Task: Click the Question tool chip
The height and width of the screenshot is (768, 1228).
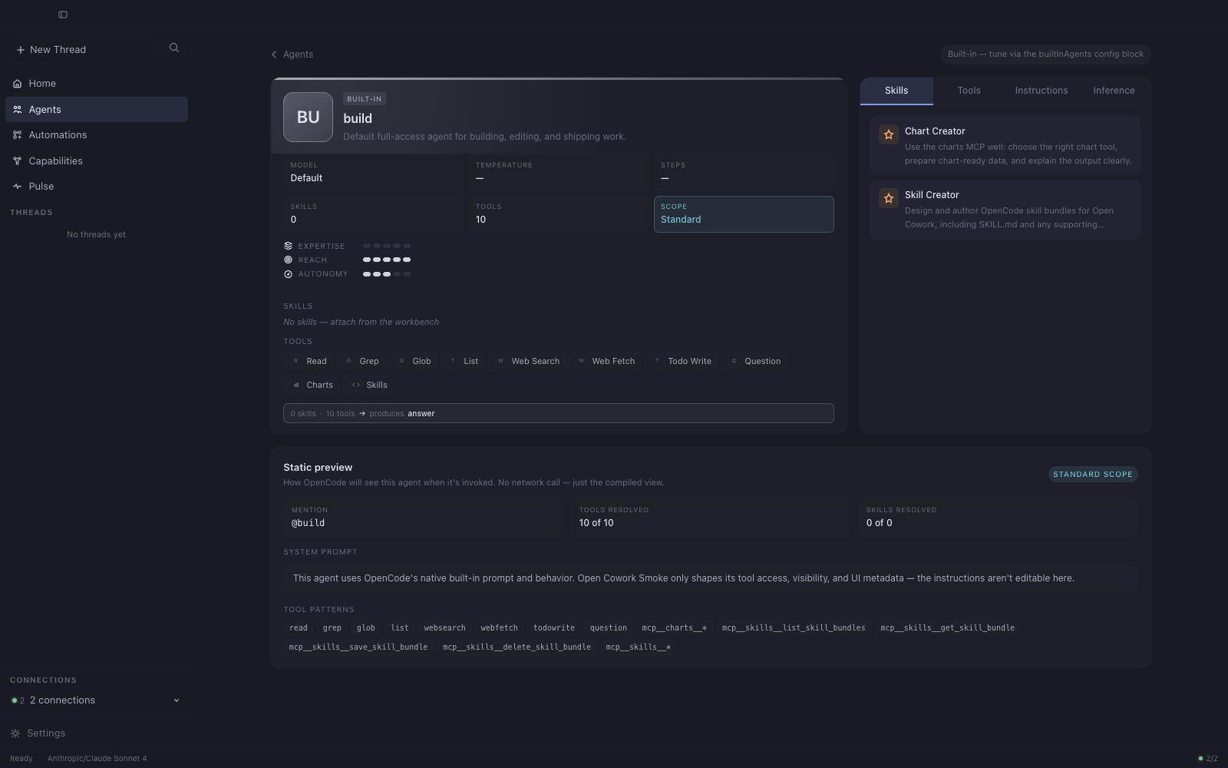Action: point(755,361)
